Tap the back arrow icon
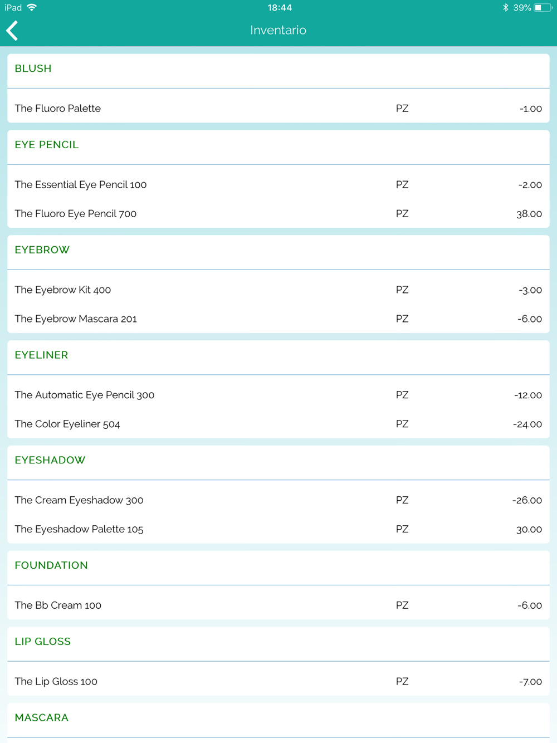The height and width of the screenshot is (743, 557). pyautogui.click(x=12, y=31)
